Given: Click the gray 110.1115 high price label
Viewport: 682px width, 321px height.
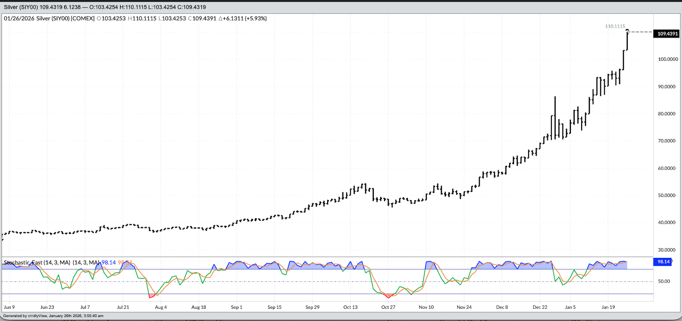Looking at the screenshot, I should [x=615, y=26].
